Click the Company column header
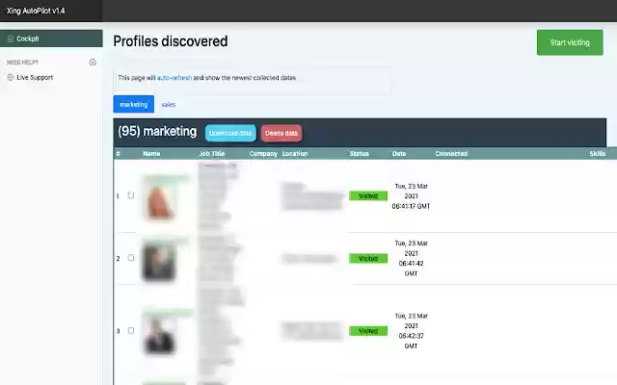The width and height of the screenshot is (617, 385). point(263,154)
